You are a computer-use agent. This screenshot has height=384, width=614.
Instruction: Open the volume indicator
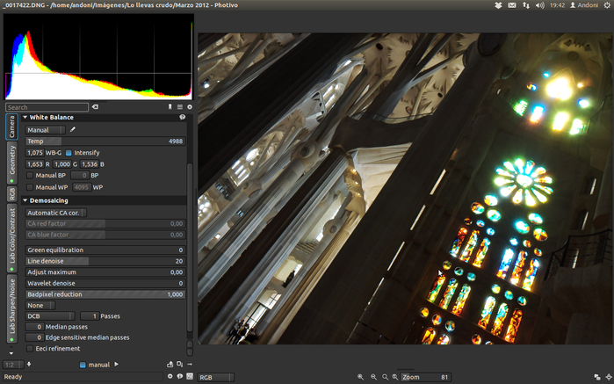540,5
